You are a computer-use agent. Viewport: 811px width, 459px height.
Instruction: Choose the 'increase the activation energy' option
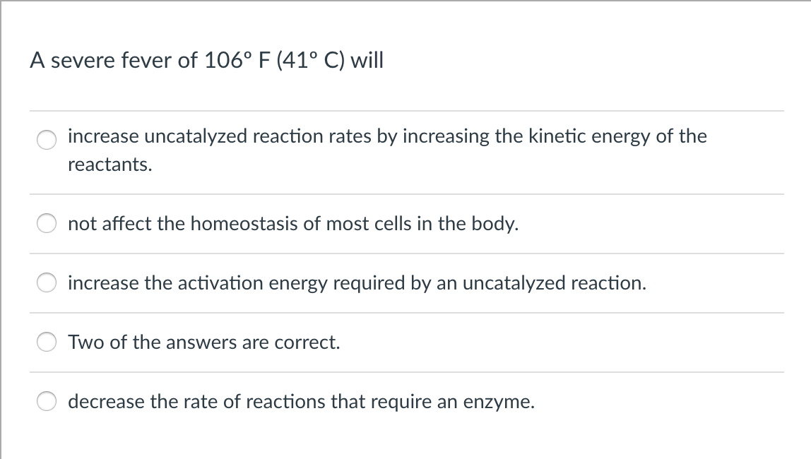click(46, 282)
